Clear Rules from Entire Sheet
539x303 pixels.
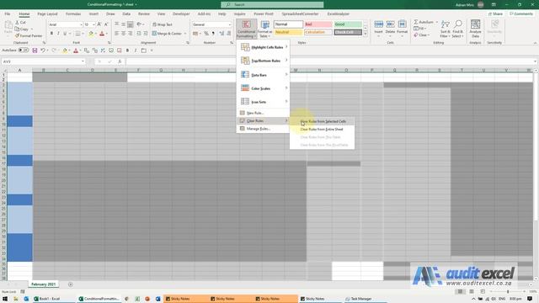323,129
